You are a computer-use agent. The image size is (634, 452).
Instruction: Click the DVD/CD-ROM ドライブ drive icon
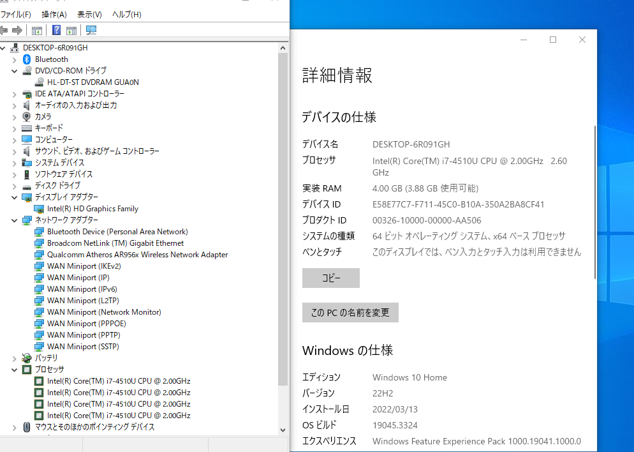[x=27, y=70]
